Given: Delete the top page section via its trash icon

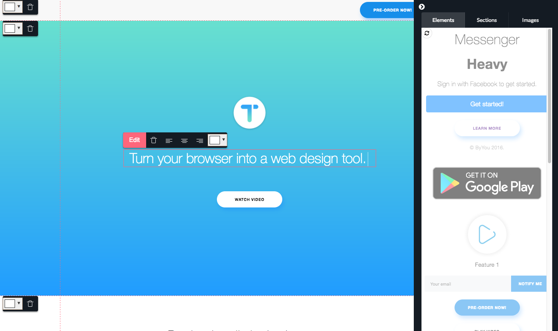Looking at the screenshot, I should click(30, 7).
